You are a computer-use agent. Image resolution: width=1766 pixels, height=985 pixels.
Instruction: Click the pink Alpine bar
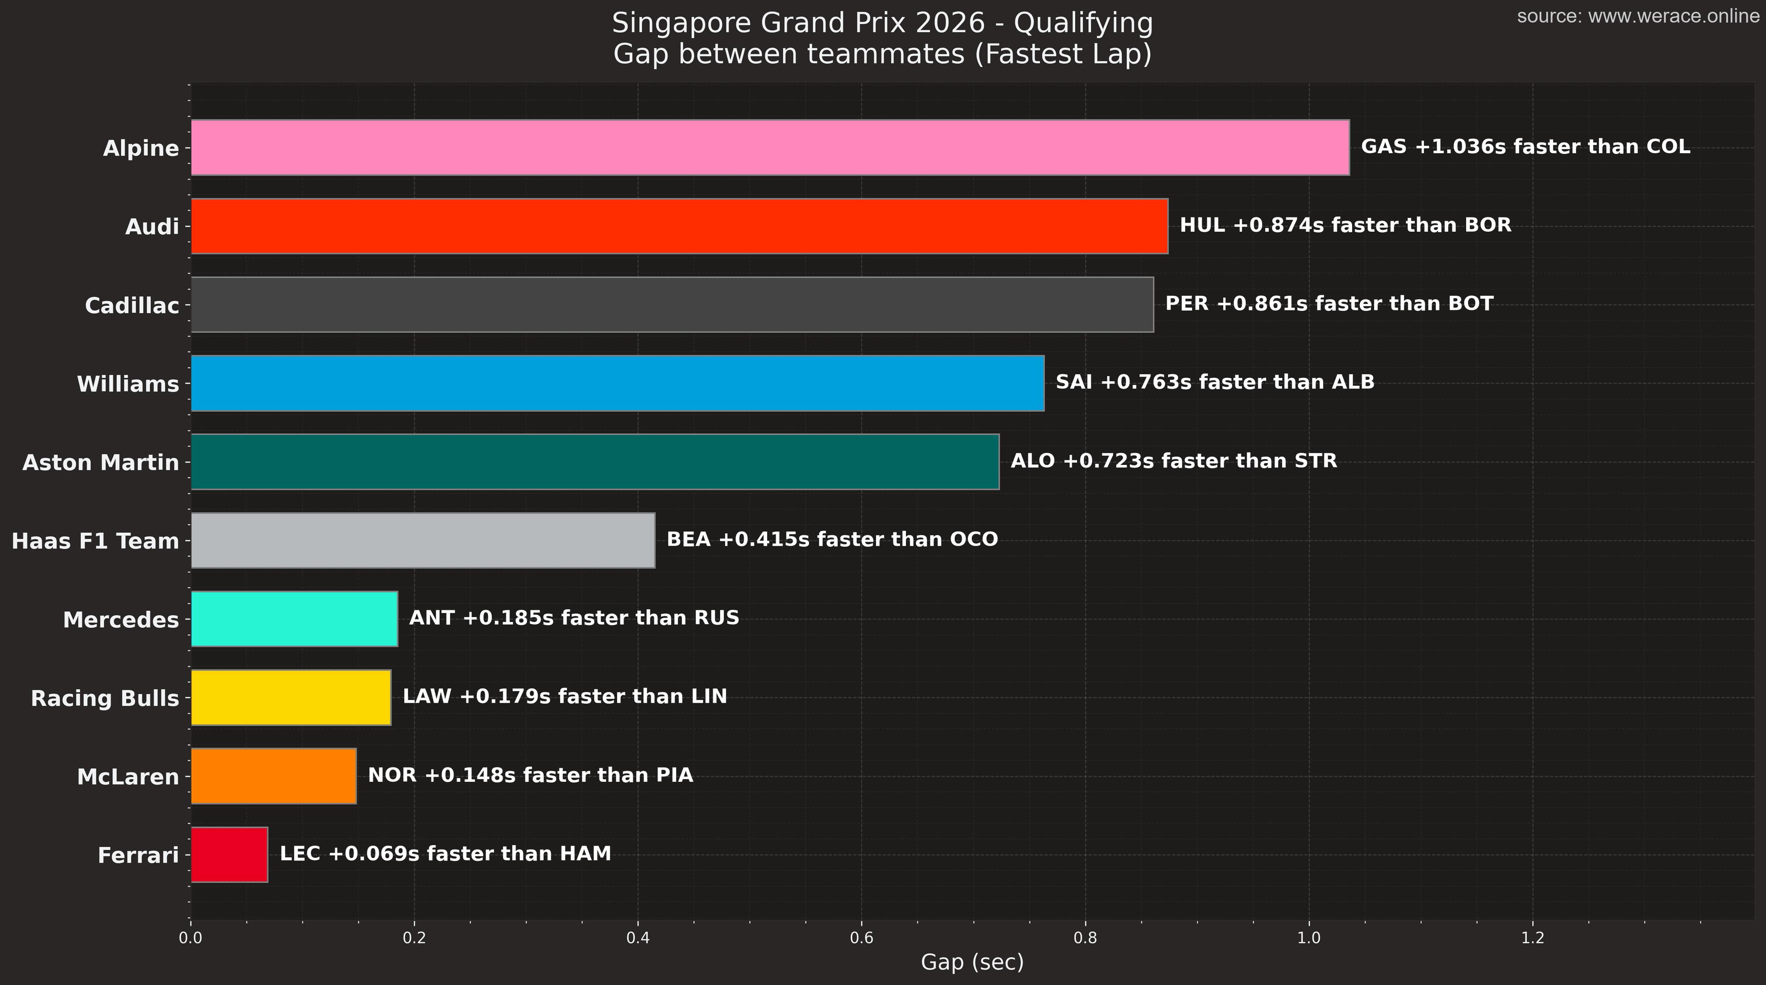pos(770,147)
